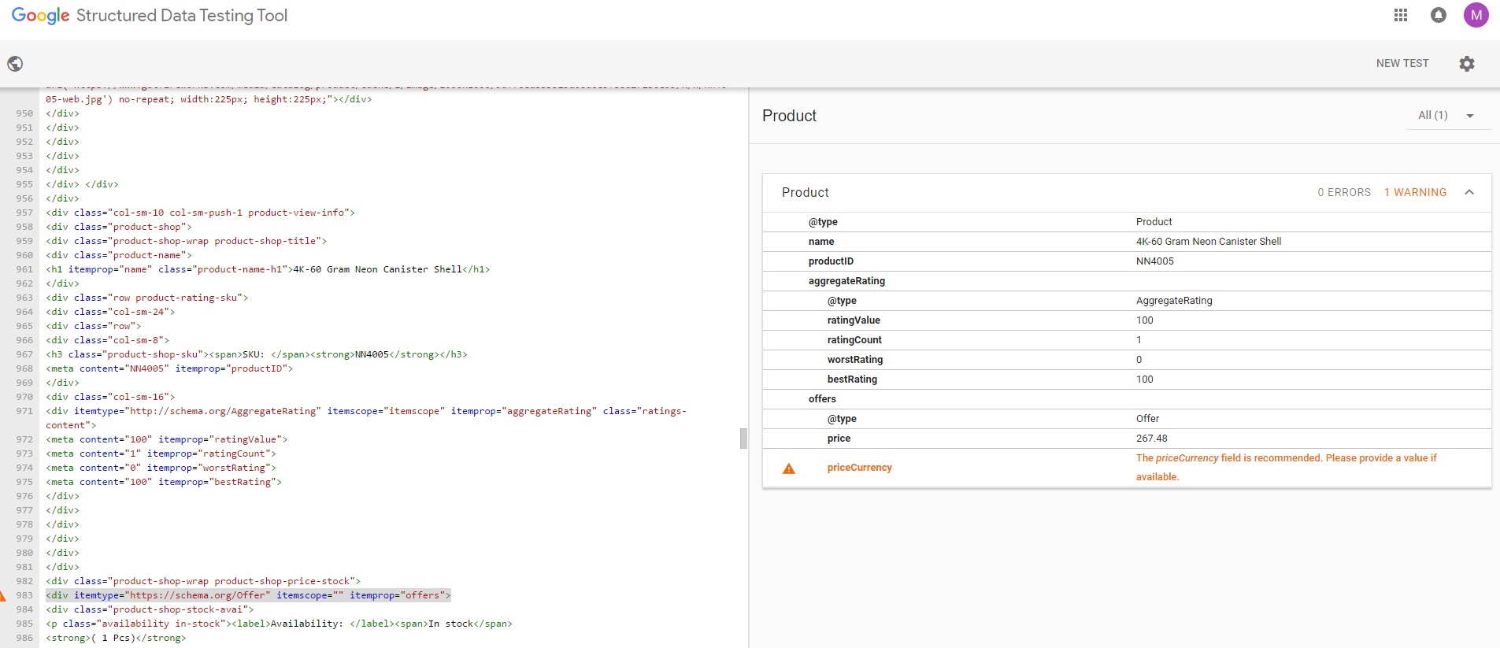Click the priceCurrency field name
This screenshot has height=648, width=1500.
point(859,468)
